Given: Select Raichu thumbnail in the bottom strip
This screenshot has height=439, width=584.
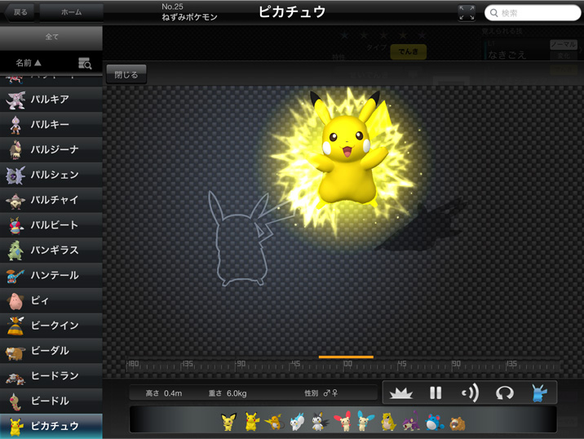Looking at the screenshot, I should pos(275,422).
